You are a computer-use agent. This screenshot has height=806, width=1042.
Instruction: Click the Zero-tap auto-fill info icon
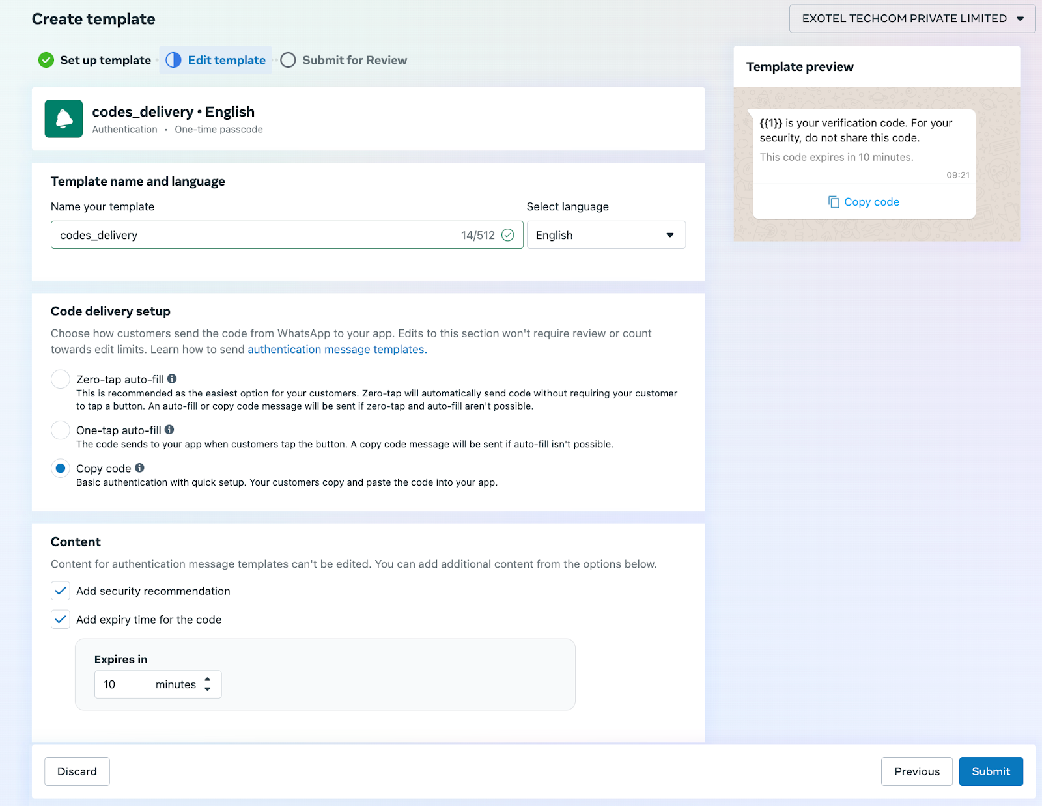(x=172, y=379)
